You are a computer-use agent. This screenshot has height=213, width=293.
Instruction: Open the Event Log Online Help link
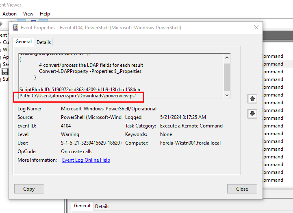click(x=86, y=160)
